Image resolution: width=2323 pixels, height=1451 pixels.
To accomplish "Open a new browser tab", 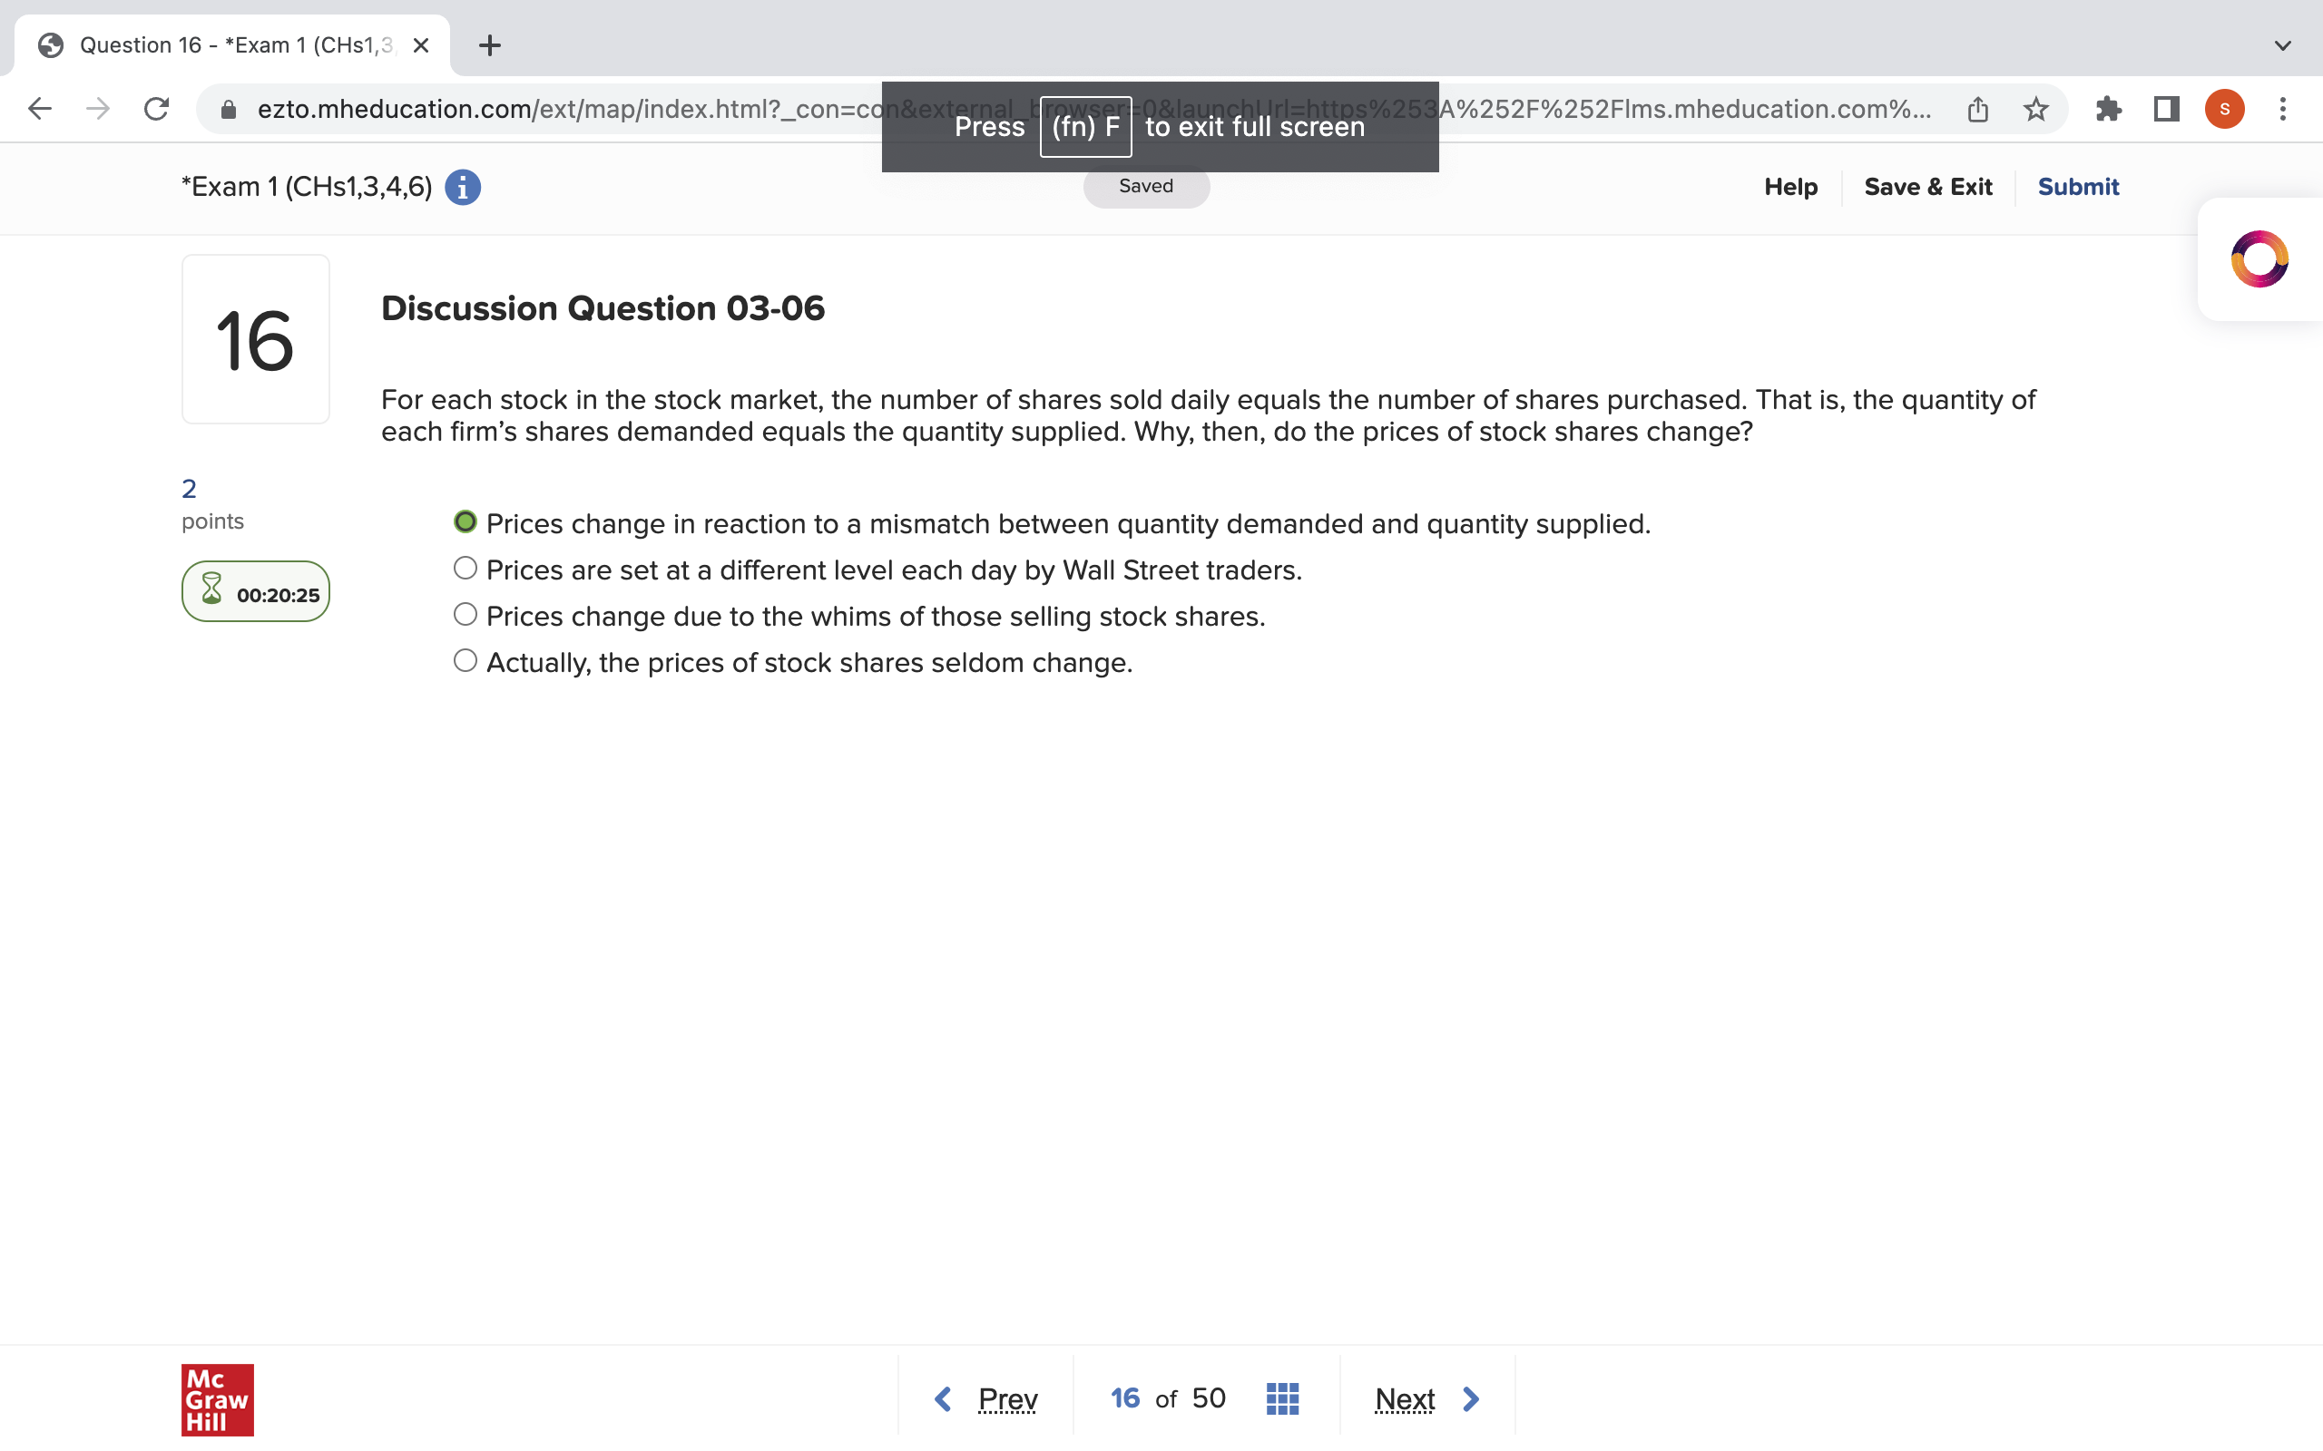I will click(x=490, y=44).
